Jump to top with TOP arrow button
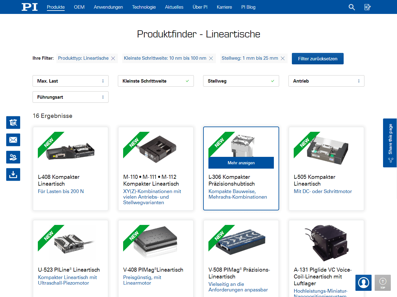The image size is (397, 297). click(x=383, y=282)
